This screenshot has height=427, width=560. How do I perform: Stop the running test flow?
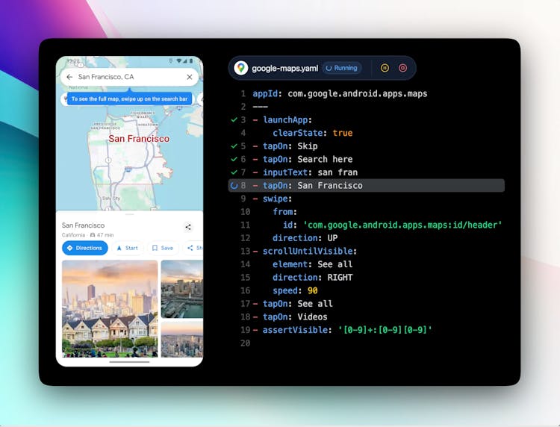403,68
